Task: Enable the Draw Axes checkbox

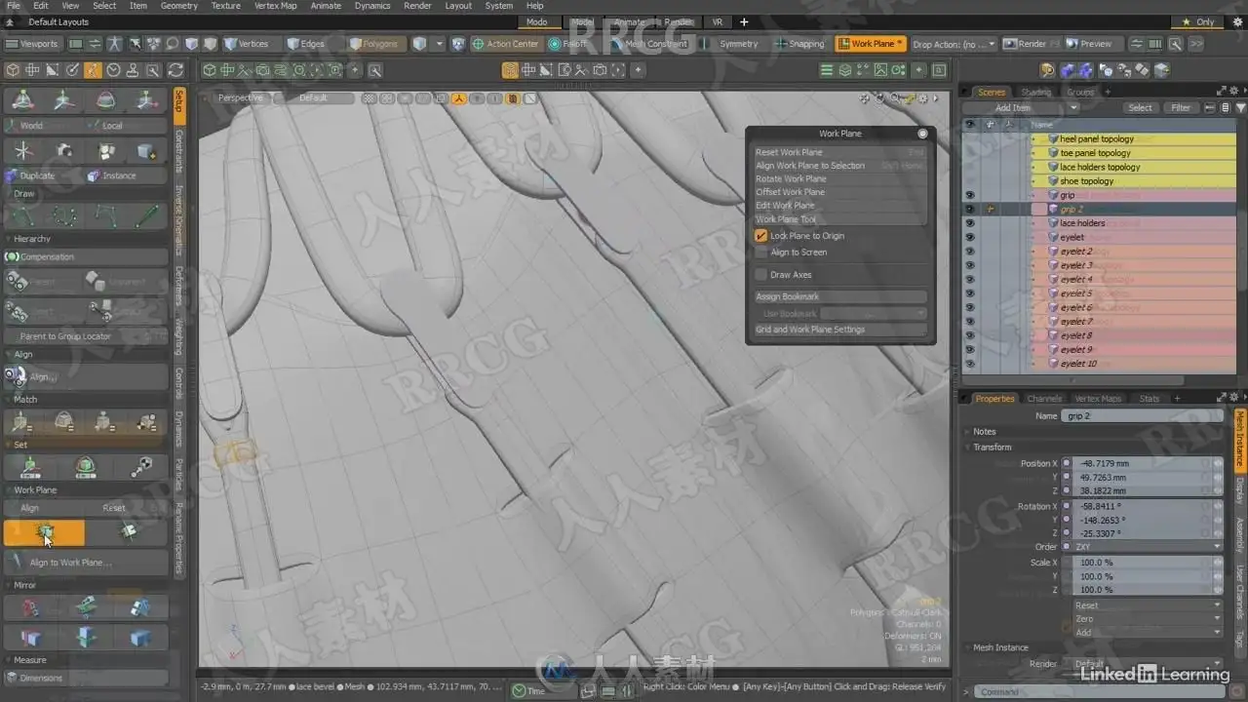Action: click(761, 275)
